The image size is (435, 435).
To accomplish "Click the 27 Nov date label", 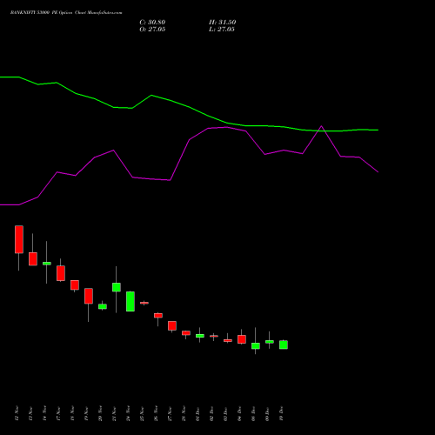I will click(x=170, y=413).
